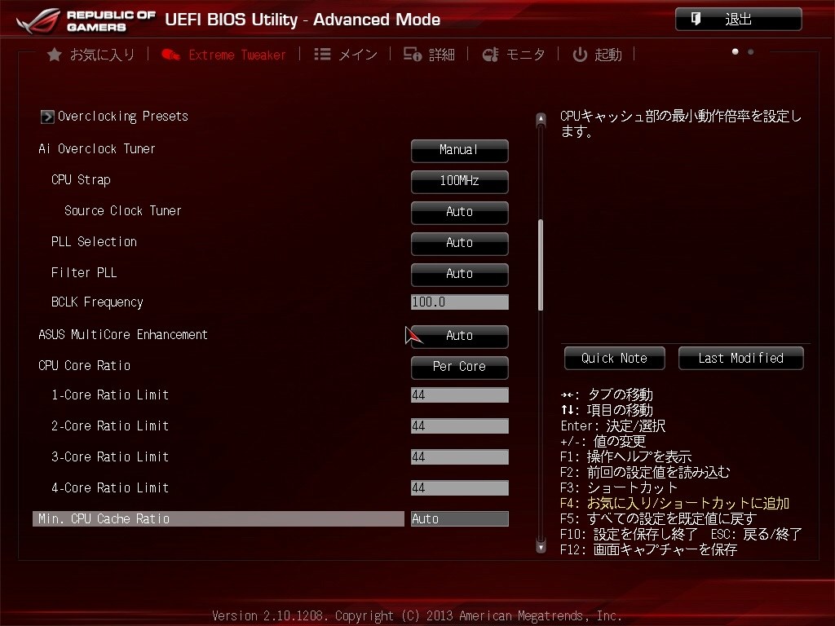Select 1-Core Ratio Limit label

click(110, 395)
